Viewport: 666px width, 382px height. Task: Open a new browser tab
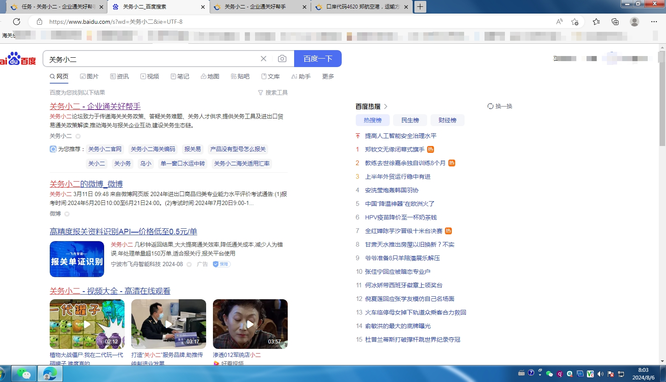pos(420,6)
